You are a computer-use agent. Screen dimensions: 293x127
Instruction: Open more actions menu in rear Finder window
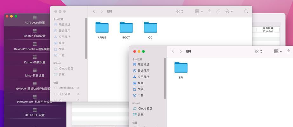tap(229, 11)
